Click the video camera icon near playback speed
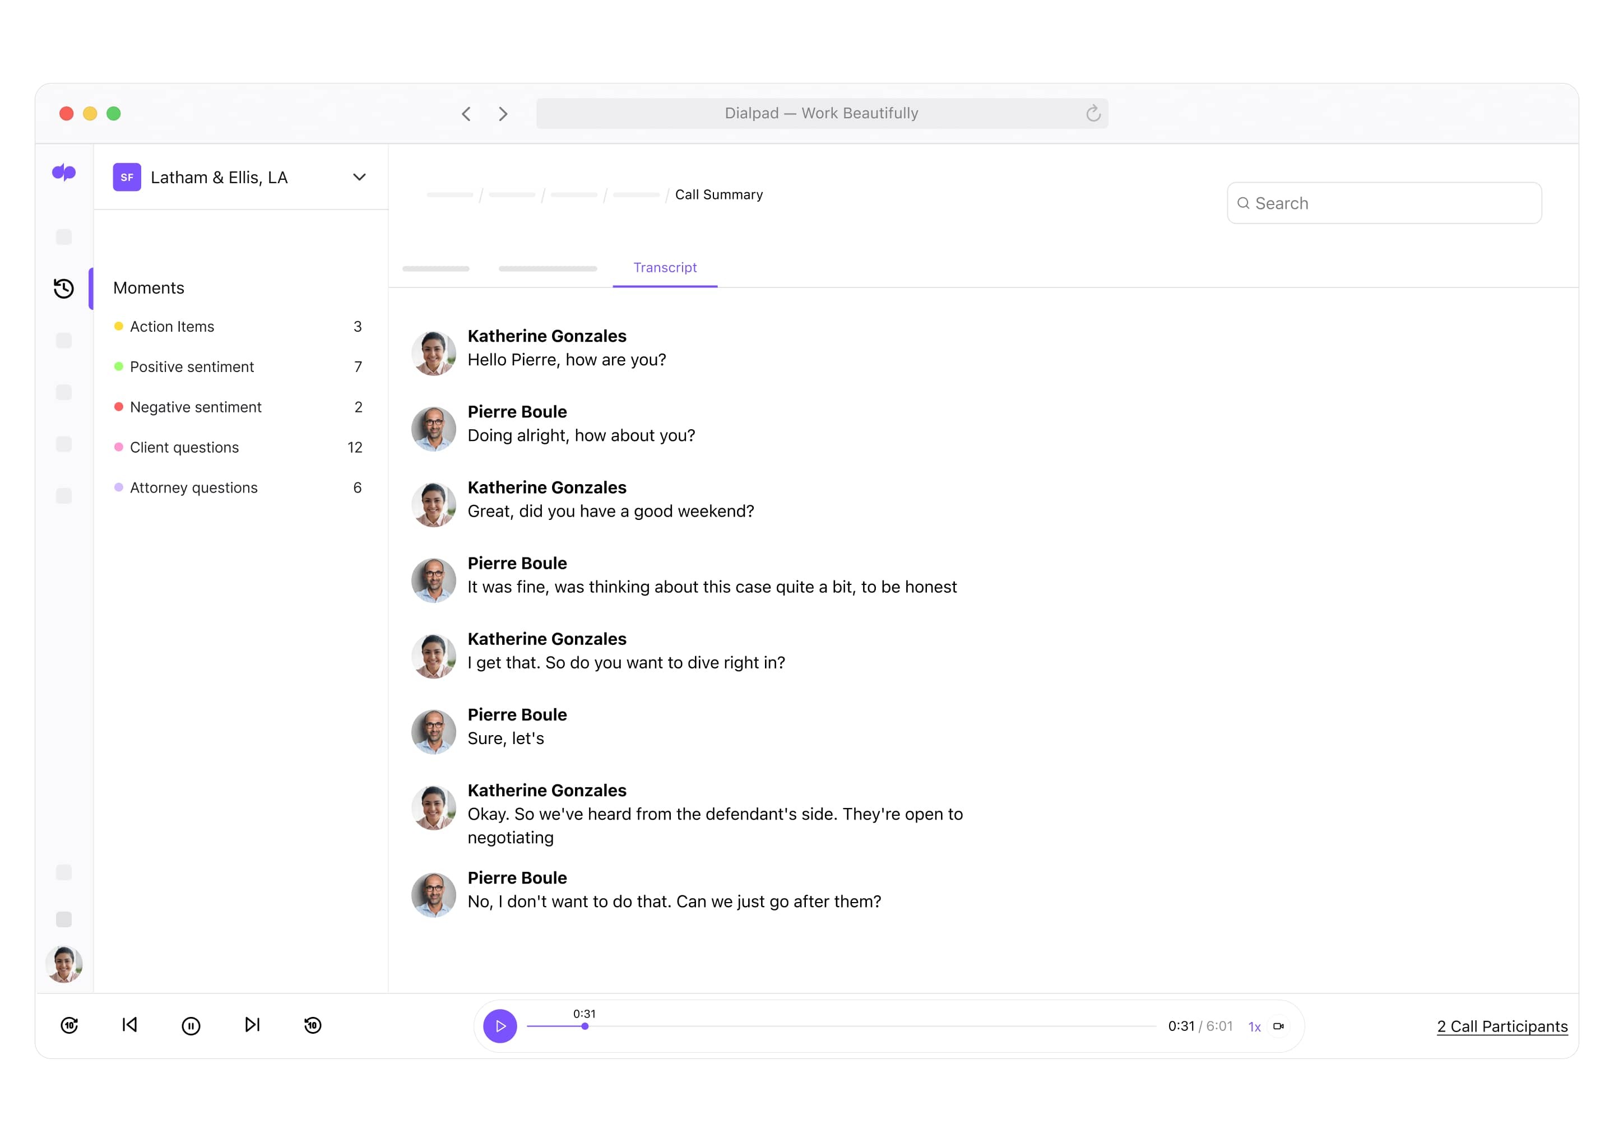The width and height of the screenshot is (1614, 1143). click(1279, 1026)
